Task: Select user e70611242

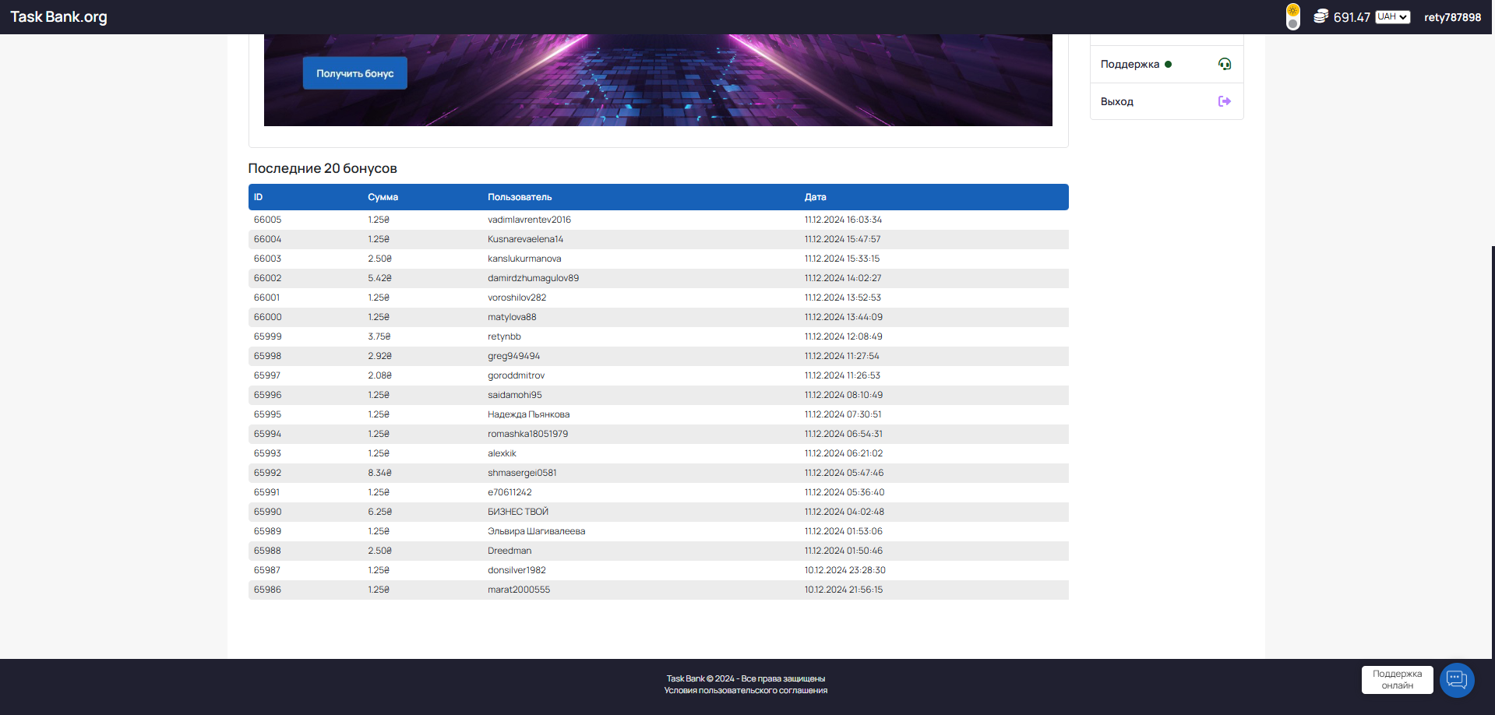Action: [x=509, y=492]
